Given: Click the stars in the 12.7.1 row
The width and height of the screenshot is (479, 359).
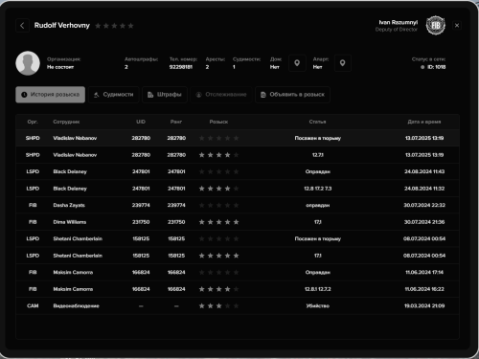Looking at the screenshot, I should pos(218,155).
